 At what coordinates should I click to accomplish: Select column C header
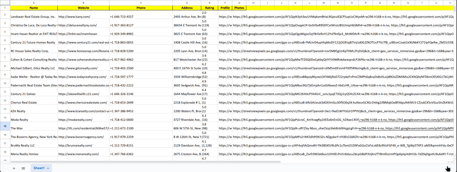pos(141,3)
